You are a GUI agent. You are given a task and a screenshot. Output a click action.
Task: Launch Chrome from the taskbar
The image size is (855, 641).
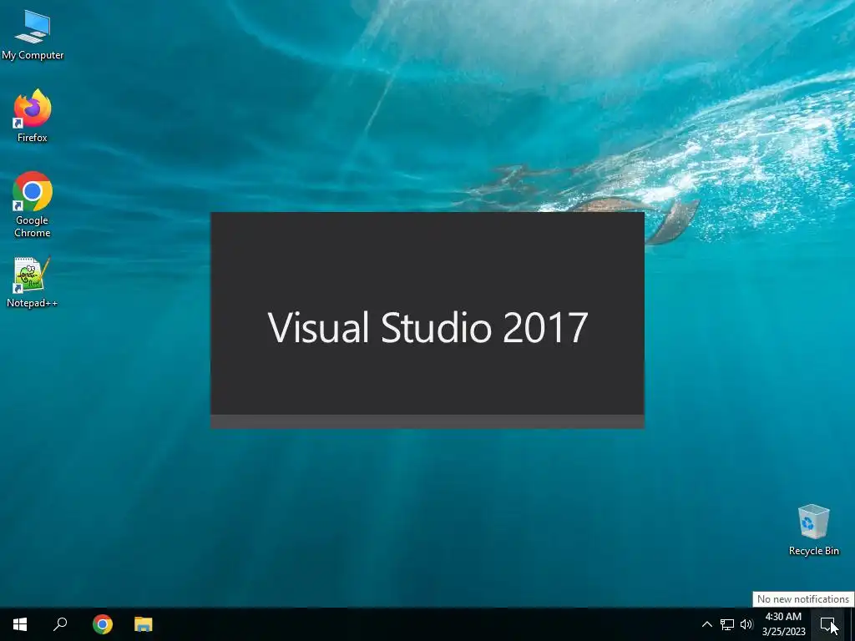coord(103,624)
